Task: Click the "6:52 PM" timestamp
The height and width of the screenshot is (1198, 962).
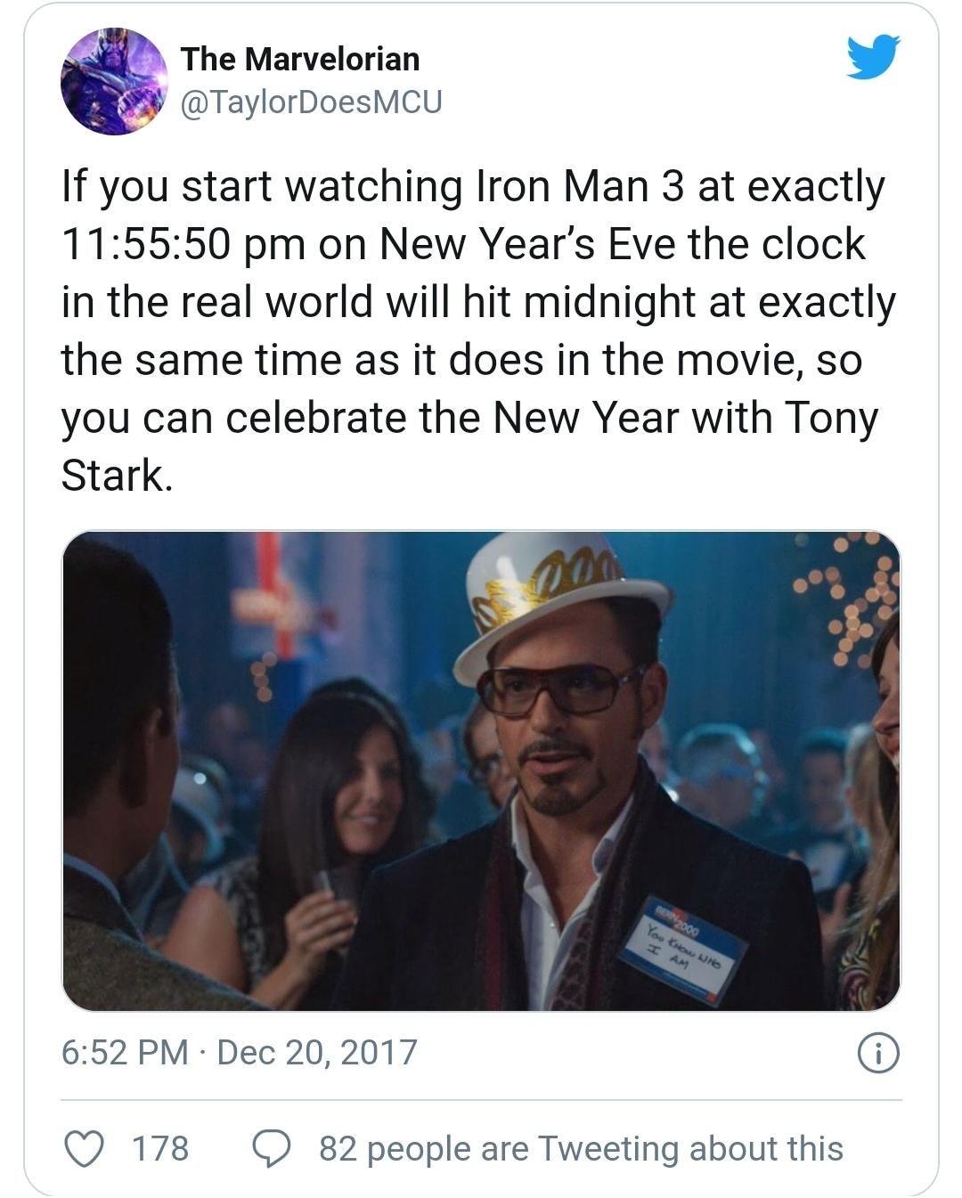Action: click(x=125, y=1052)
